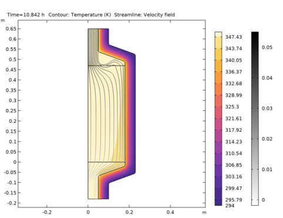The width and height of the screenshot is (283, 218).
Task: Click the 325.3 temperature legend value
Action: (x=232, y=107)
